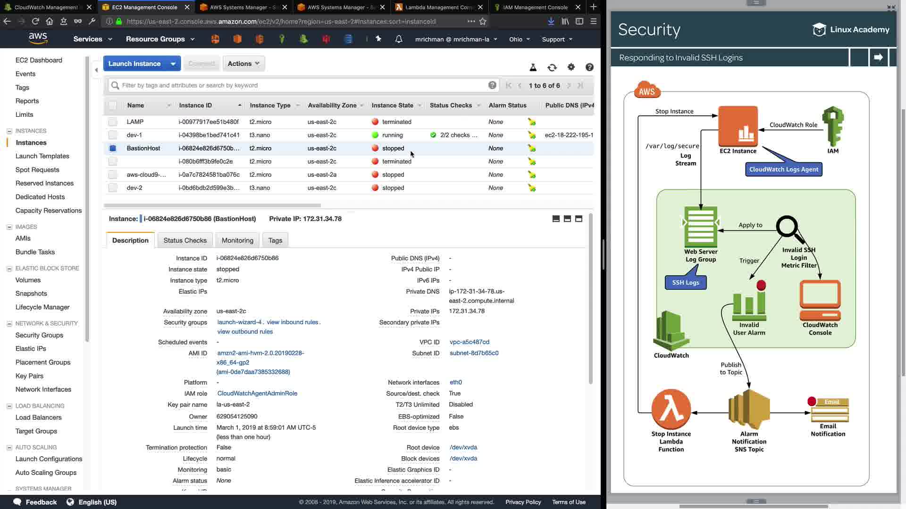906x509 pixels.
Task: Open the EC2 settings gear icon
Action: coord(571,67)
